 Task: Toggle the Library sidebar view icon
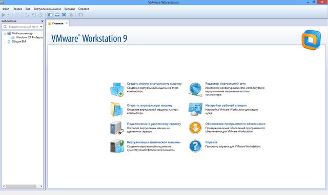(x=50, y=15)
